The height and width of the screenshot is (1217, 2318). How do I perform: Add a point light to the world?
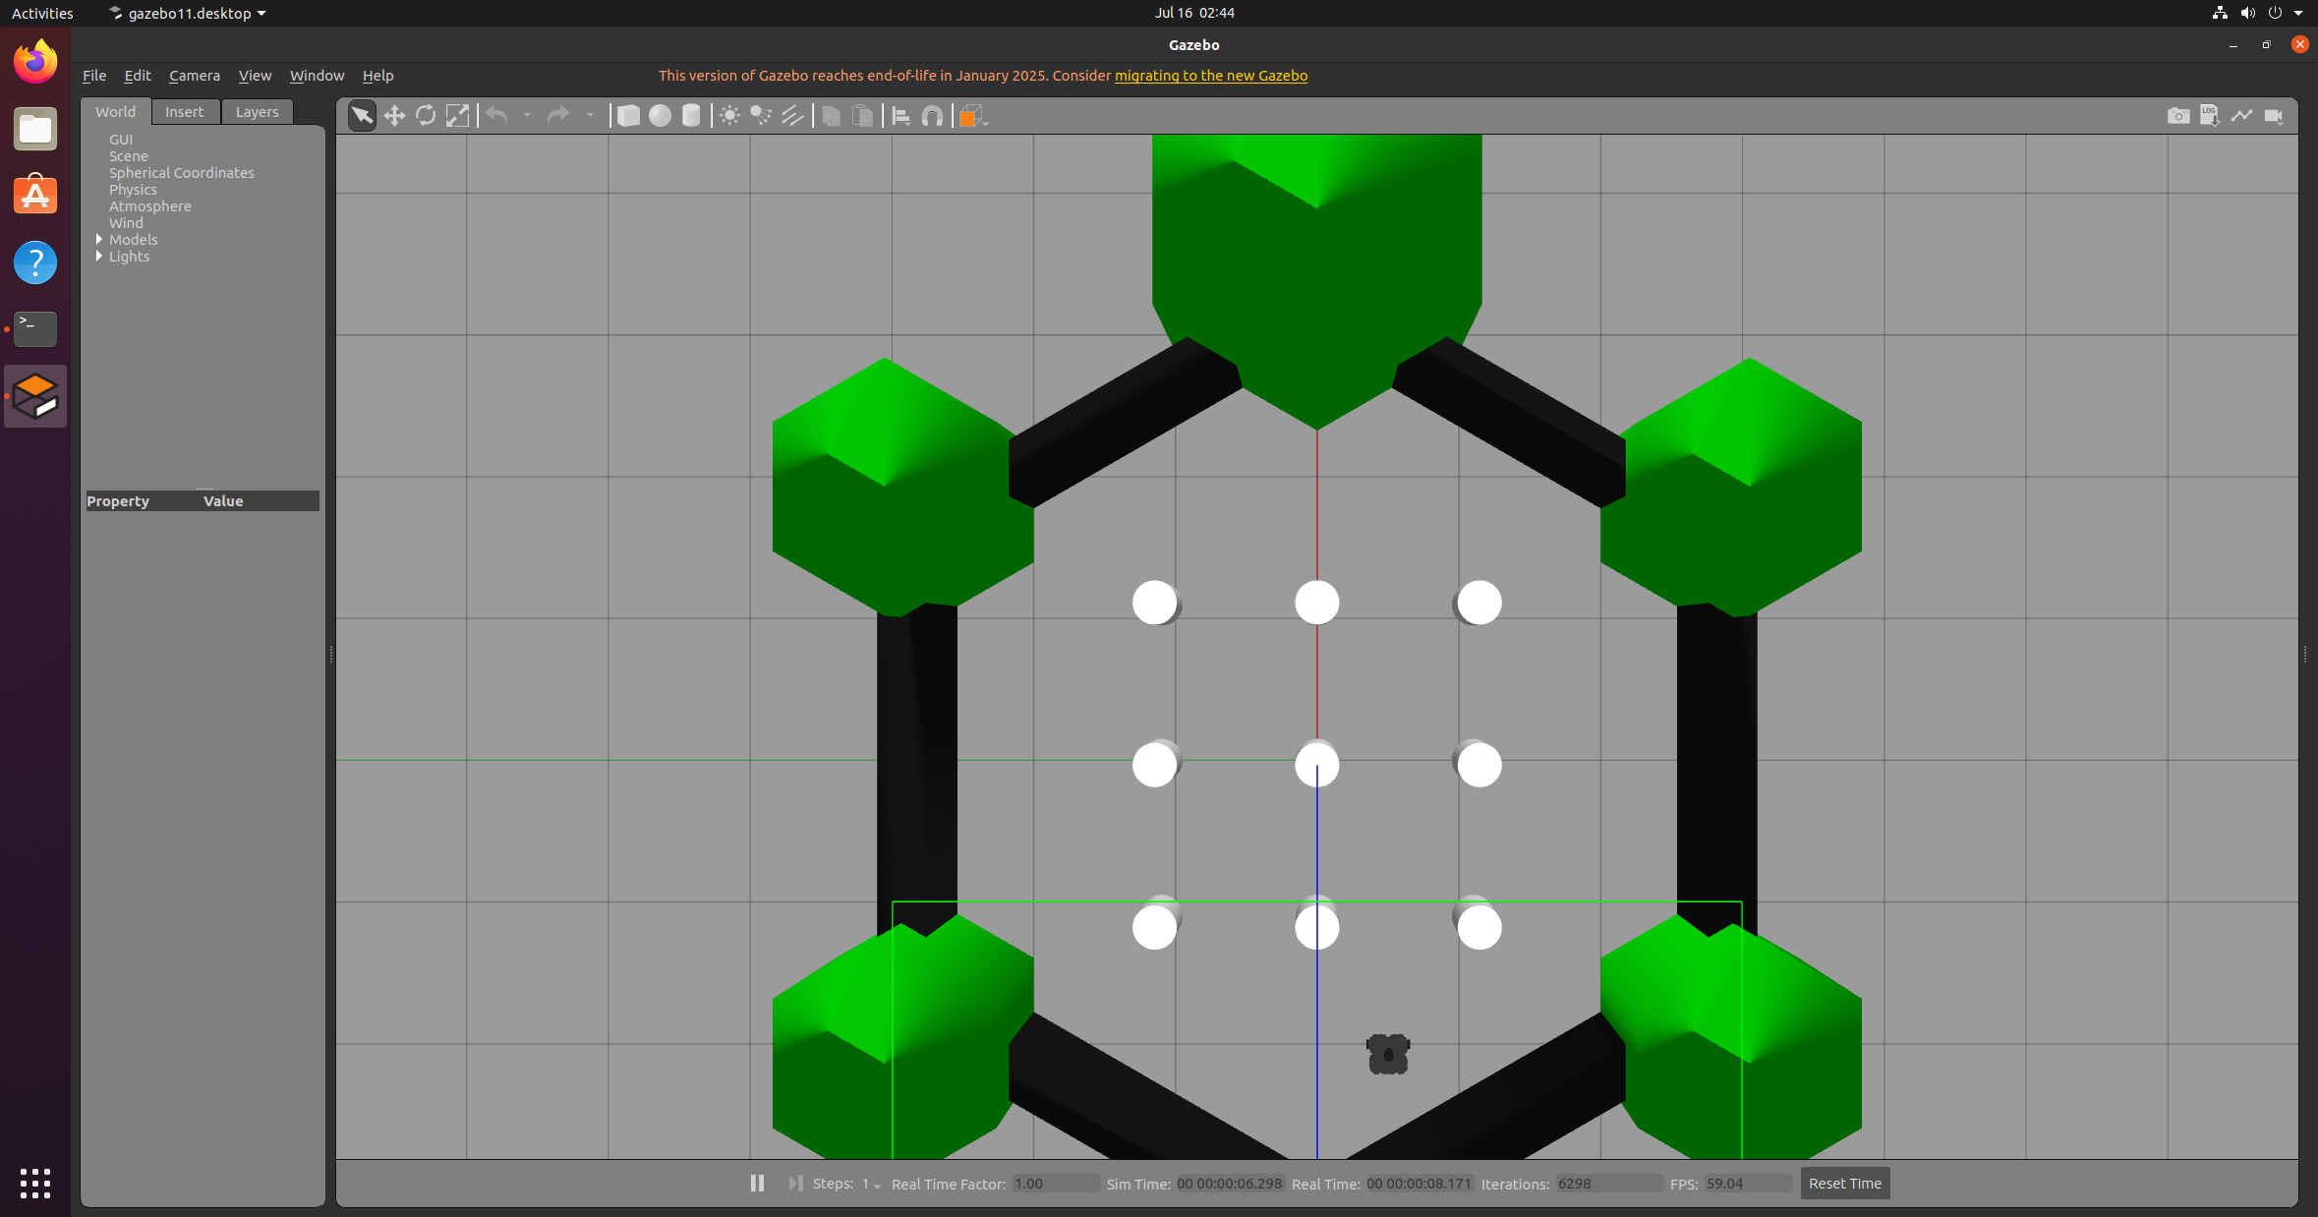(x=727, y=115)
